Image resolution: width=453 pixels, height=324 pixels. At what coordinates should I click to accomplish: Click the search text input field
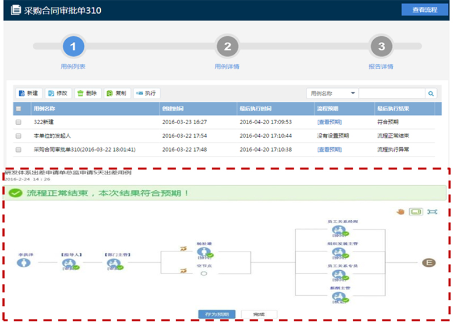point(391,93)
